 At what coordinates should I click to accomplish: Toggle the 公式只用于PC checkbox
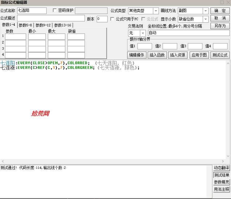112,19
